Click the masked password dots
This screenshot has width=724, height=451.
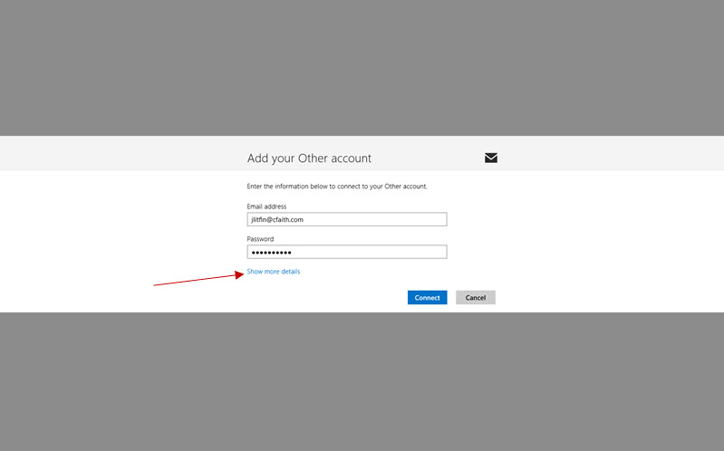click(x=272, y=253)
